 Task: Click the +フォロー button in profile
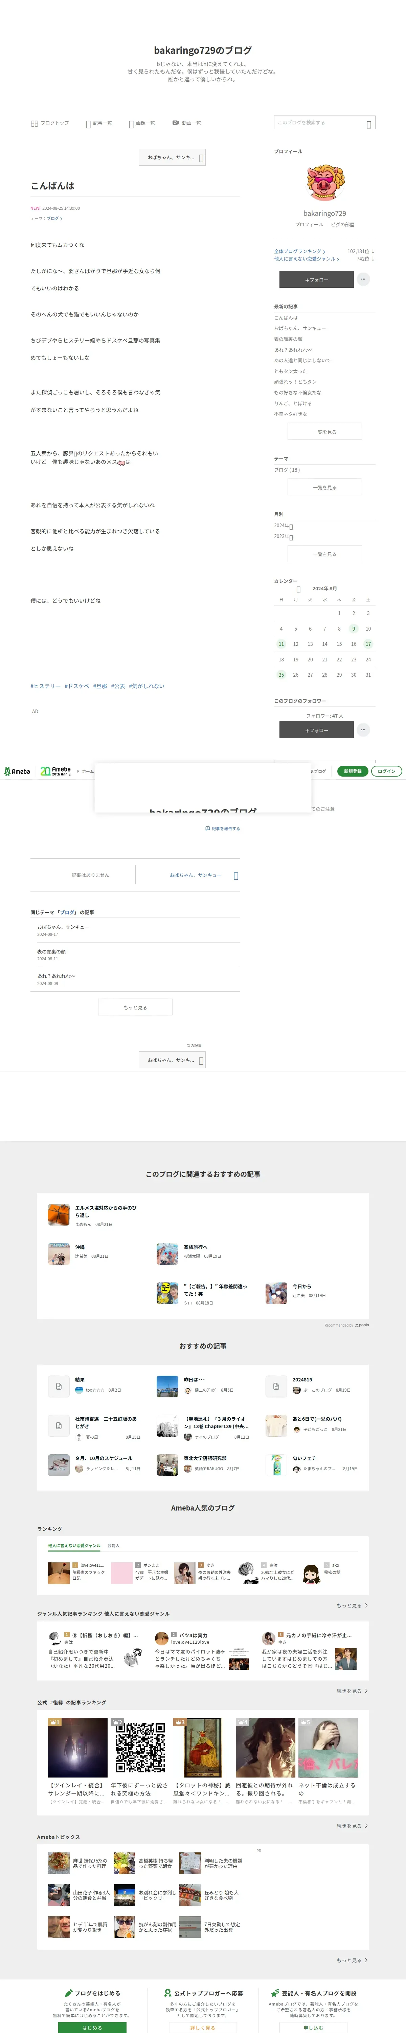(x=316, y=280)
